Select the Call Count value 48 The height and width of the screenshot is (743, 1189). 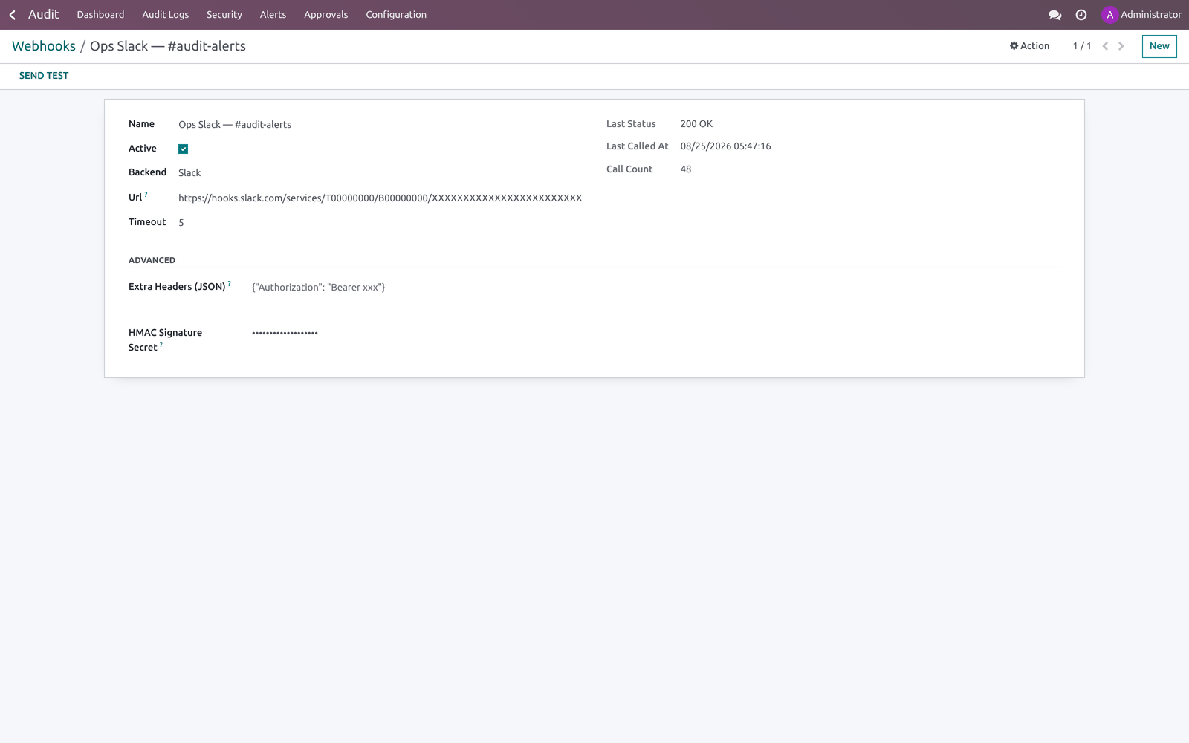(686, 169)
